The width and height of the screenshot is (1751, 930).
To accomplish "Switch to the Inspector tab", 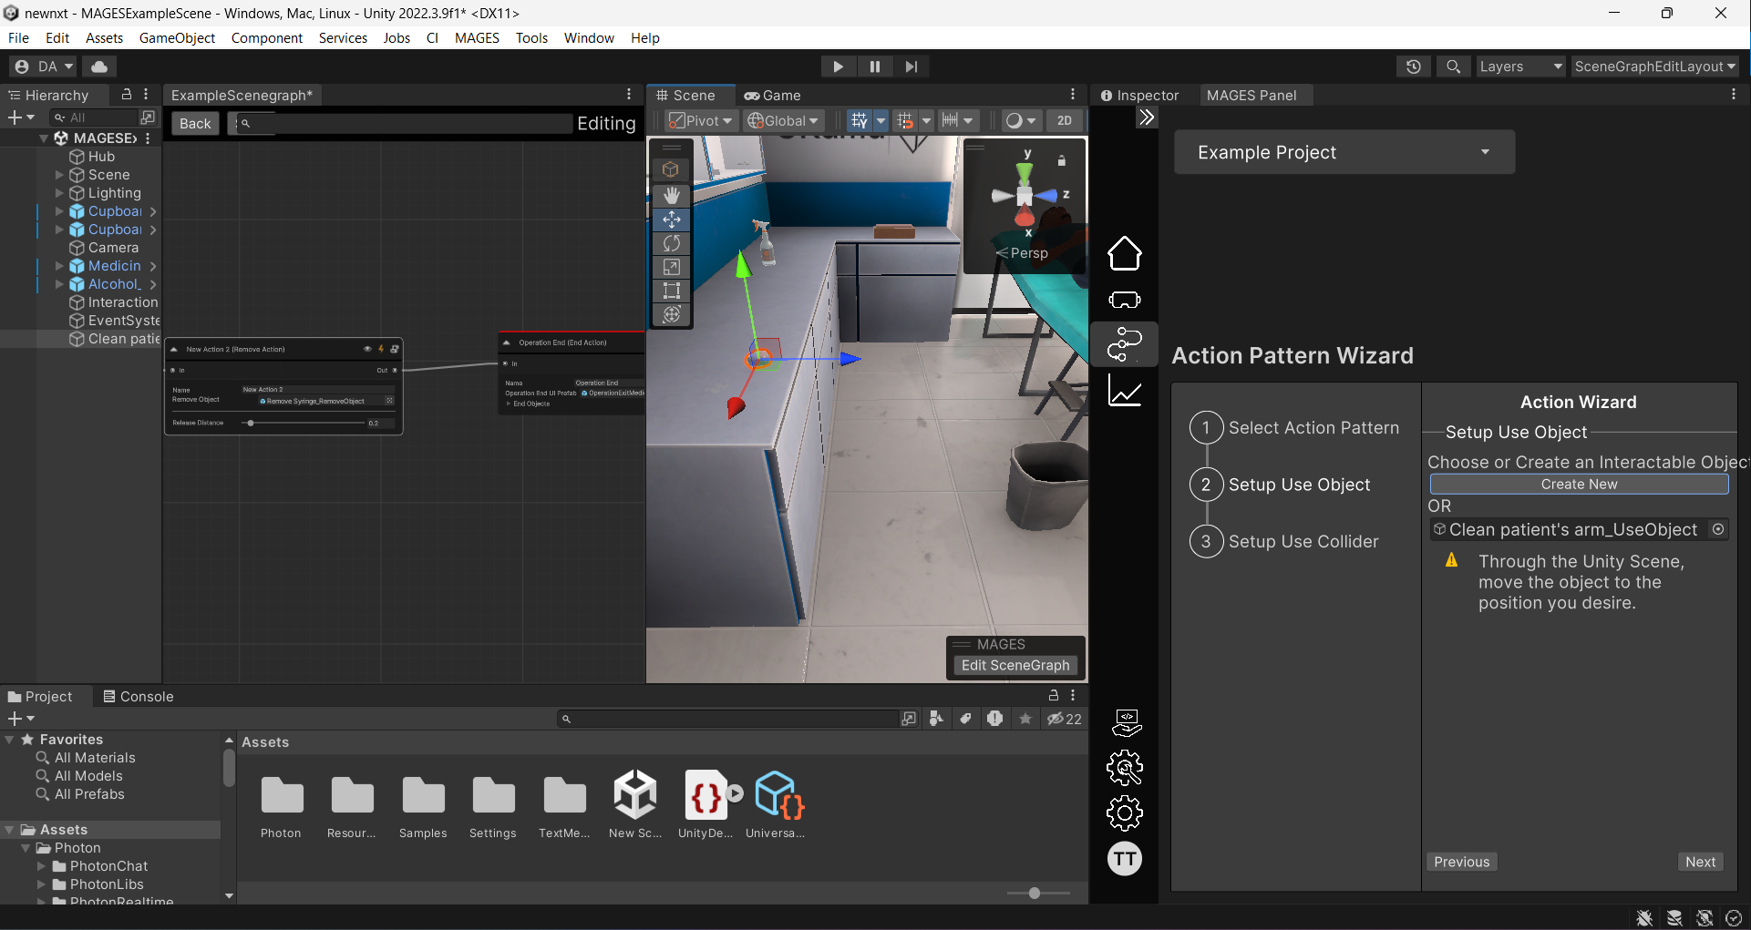I will point(1139,95).
